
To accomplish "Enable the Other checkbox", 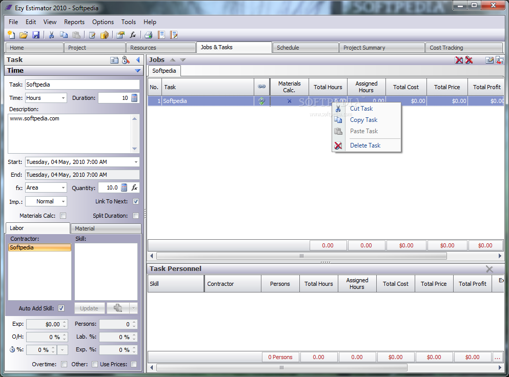I will [94, 364].
